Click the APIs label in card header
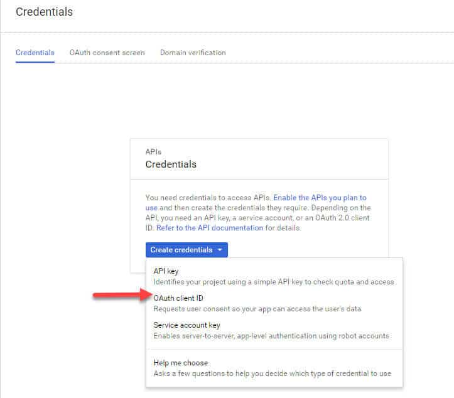This screenshot has height=398, width=454. [x=153, y=152]
